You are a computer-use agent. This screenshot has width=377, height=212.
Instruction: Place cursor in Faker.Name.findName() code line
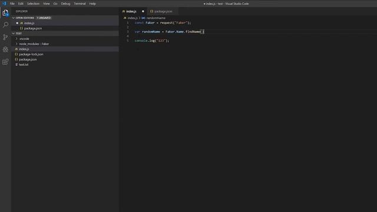(169, 32)
